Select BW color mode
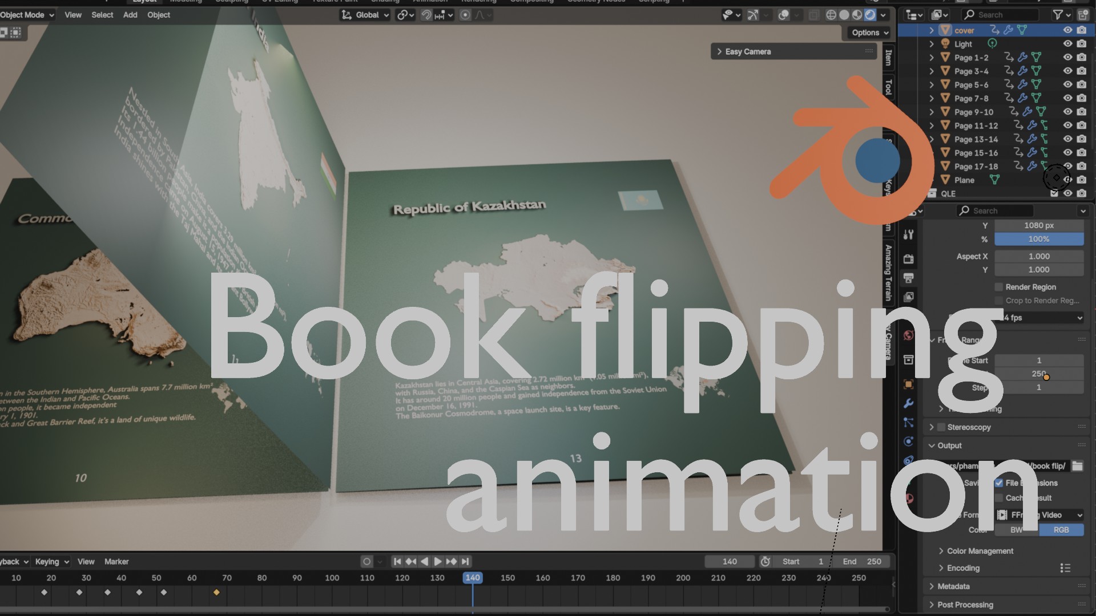This screenshot has height=616, width=1096. tap(1017, 530)
